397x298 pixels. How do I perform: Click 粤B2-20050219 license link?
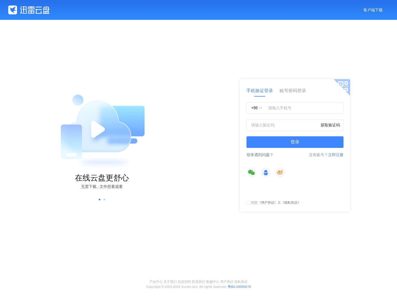tap(239, 287)
